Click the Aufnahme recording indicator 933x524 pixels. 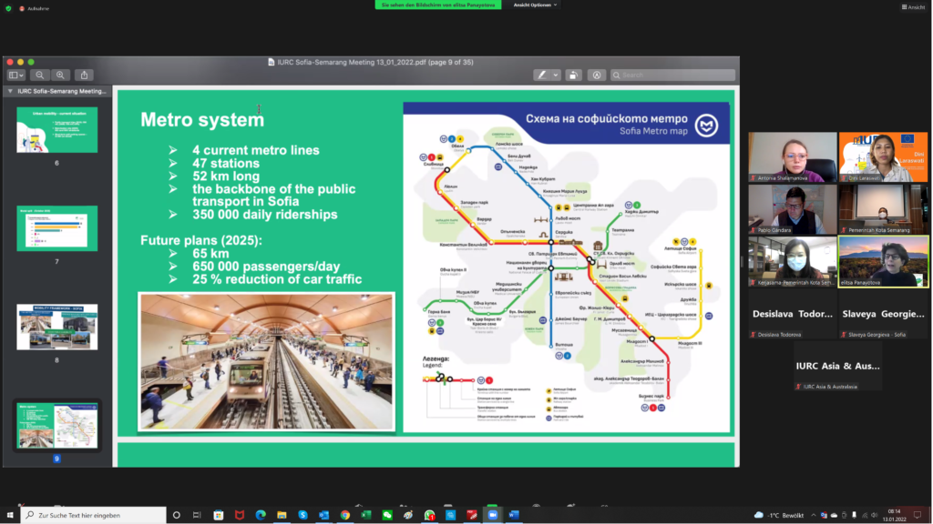[x=34, y=7]
